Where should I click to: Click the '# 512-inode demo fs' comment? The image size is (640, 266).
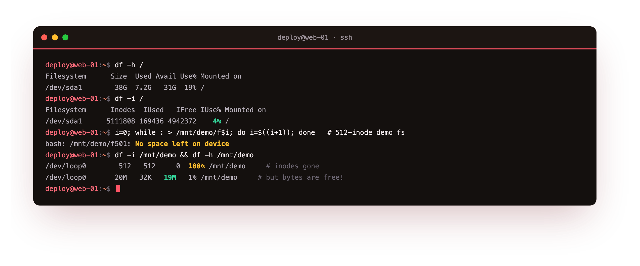click(x=366, y=132)
